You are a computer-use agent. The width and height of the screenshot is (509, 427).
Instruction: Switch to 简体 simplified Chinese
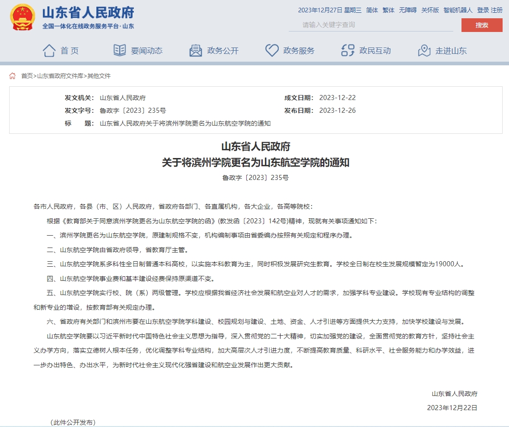coord(372,10)
